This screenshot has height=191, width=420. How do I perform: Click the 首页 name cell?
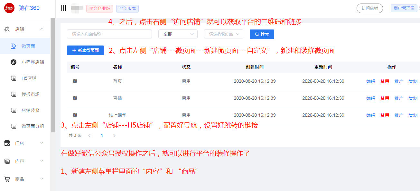coord(117,81)
